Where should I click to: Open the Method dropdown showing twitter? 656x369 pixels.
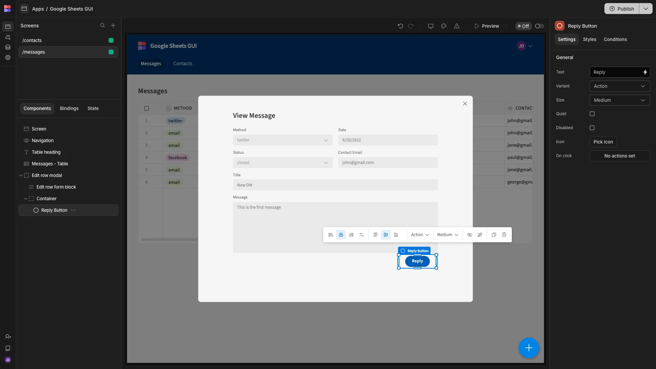point(283,140)
